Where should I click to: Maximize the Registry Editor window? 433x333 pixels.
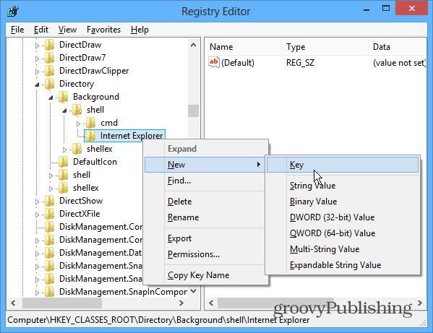click(x=386, y=9)
